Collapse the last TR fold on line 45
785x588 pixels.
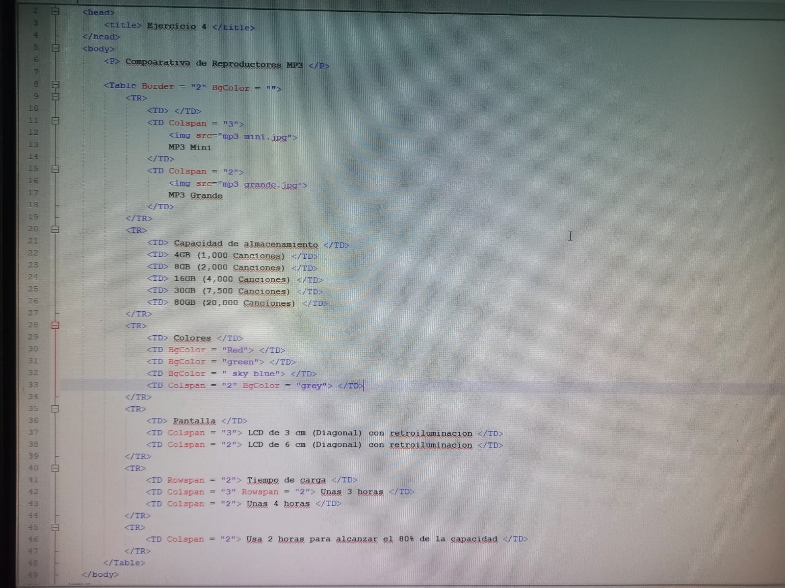(x=55, y=528)
